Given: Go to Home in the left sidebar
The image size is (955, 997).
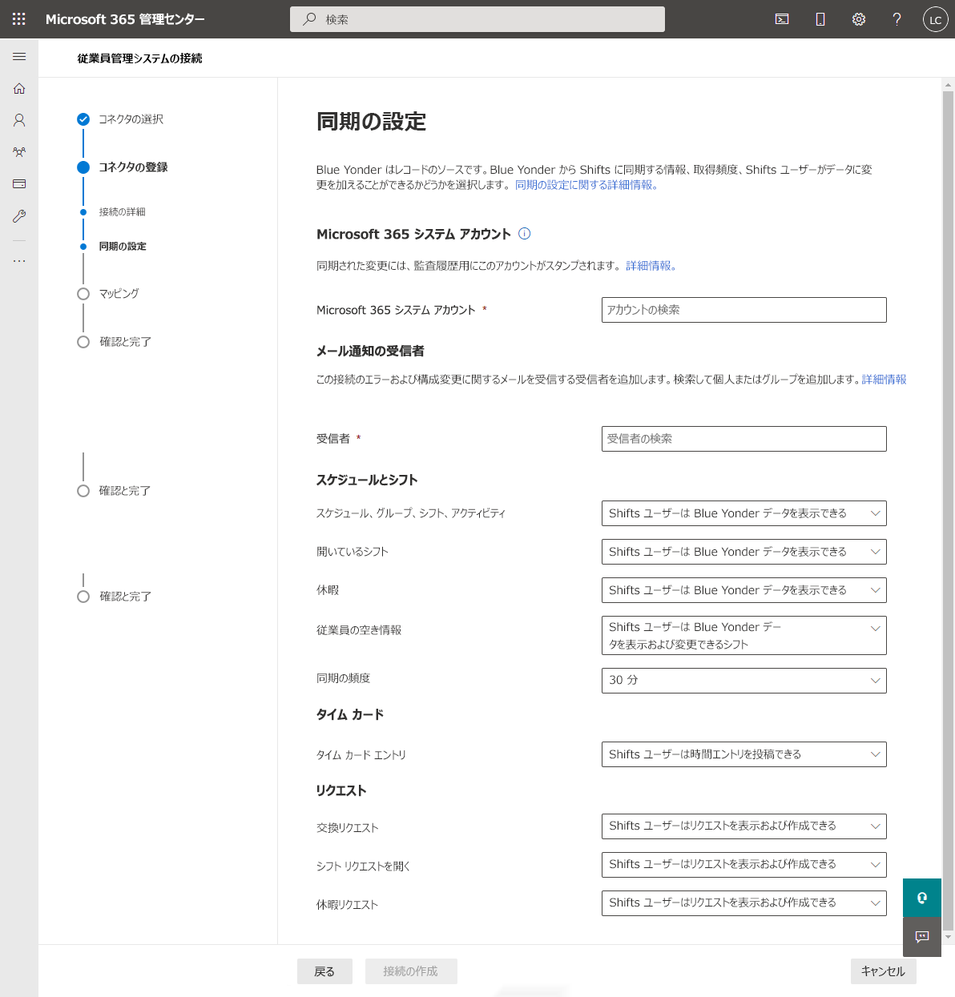Looking at the screenshot, I should click(19, 89).
